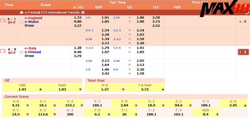The width and height of the screenshot is (250, 125).
Task: Pick correct score 4:1 at 18.1
Action: (x=43, y=103)
